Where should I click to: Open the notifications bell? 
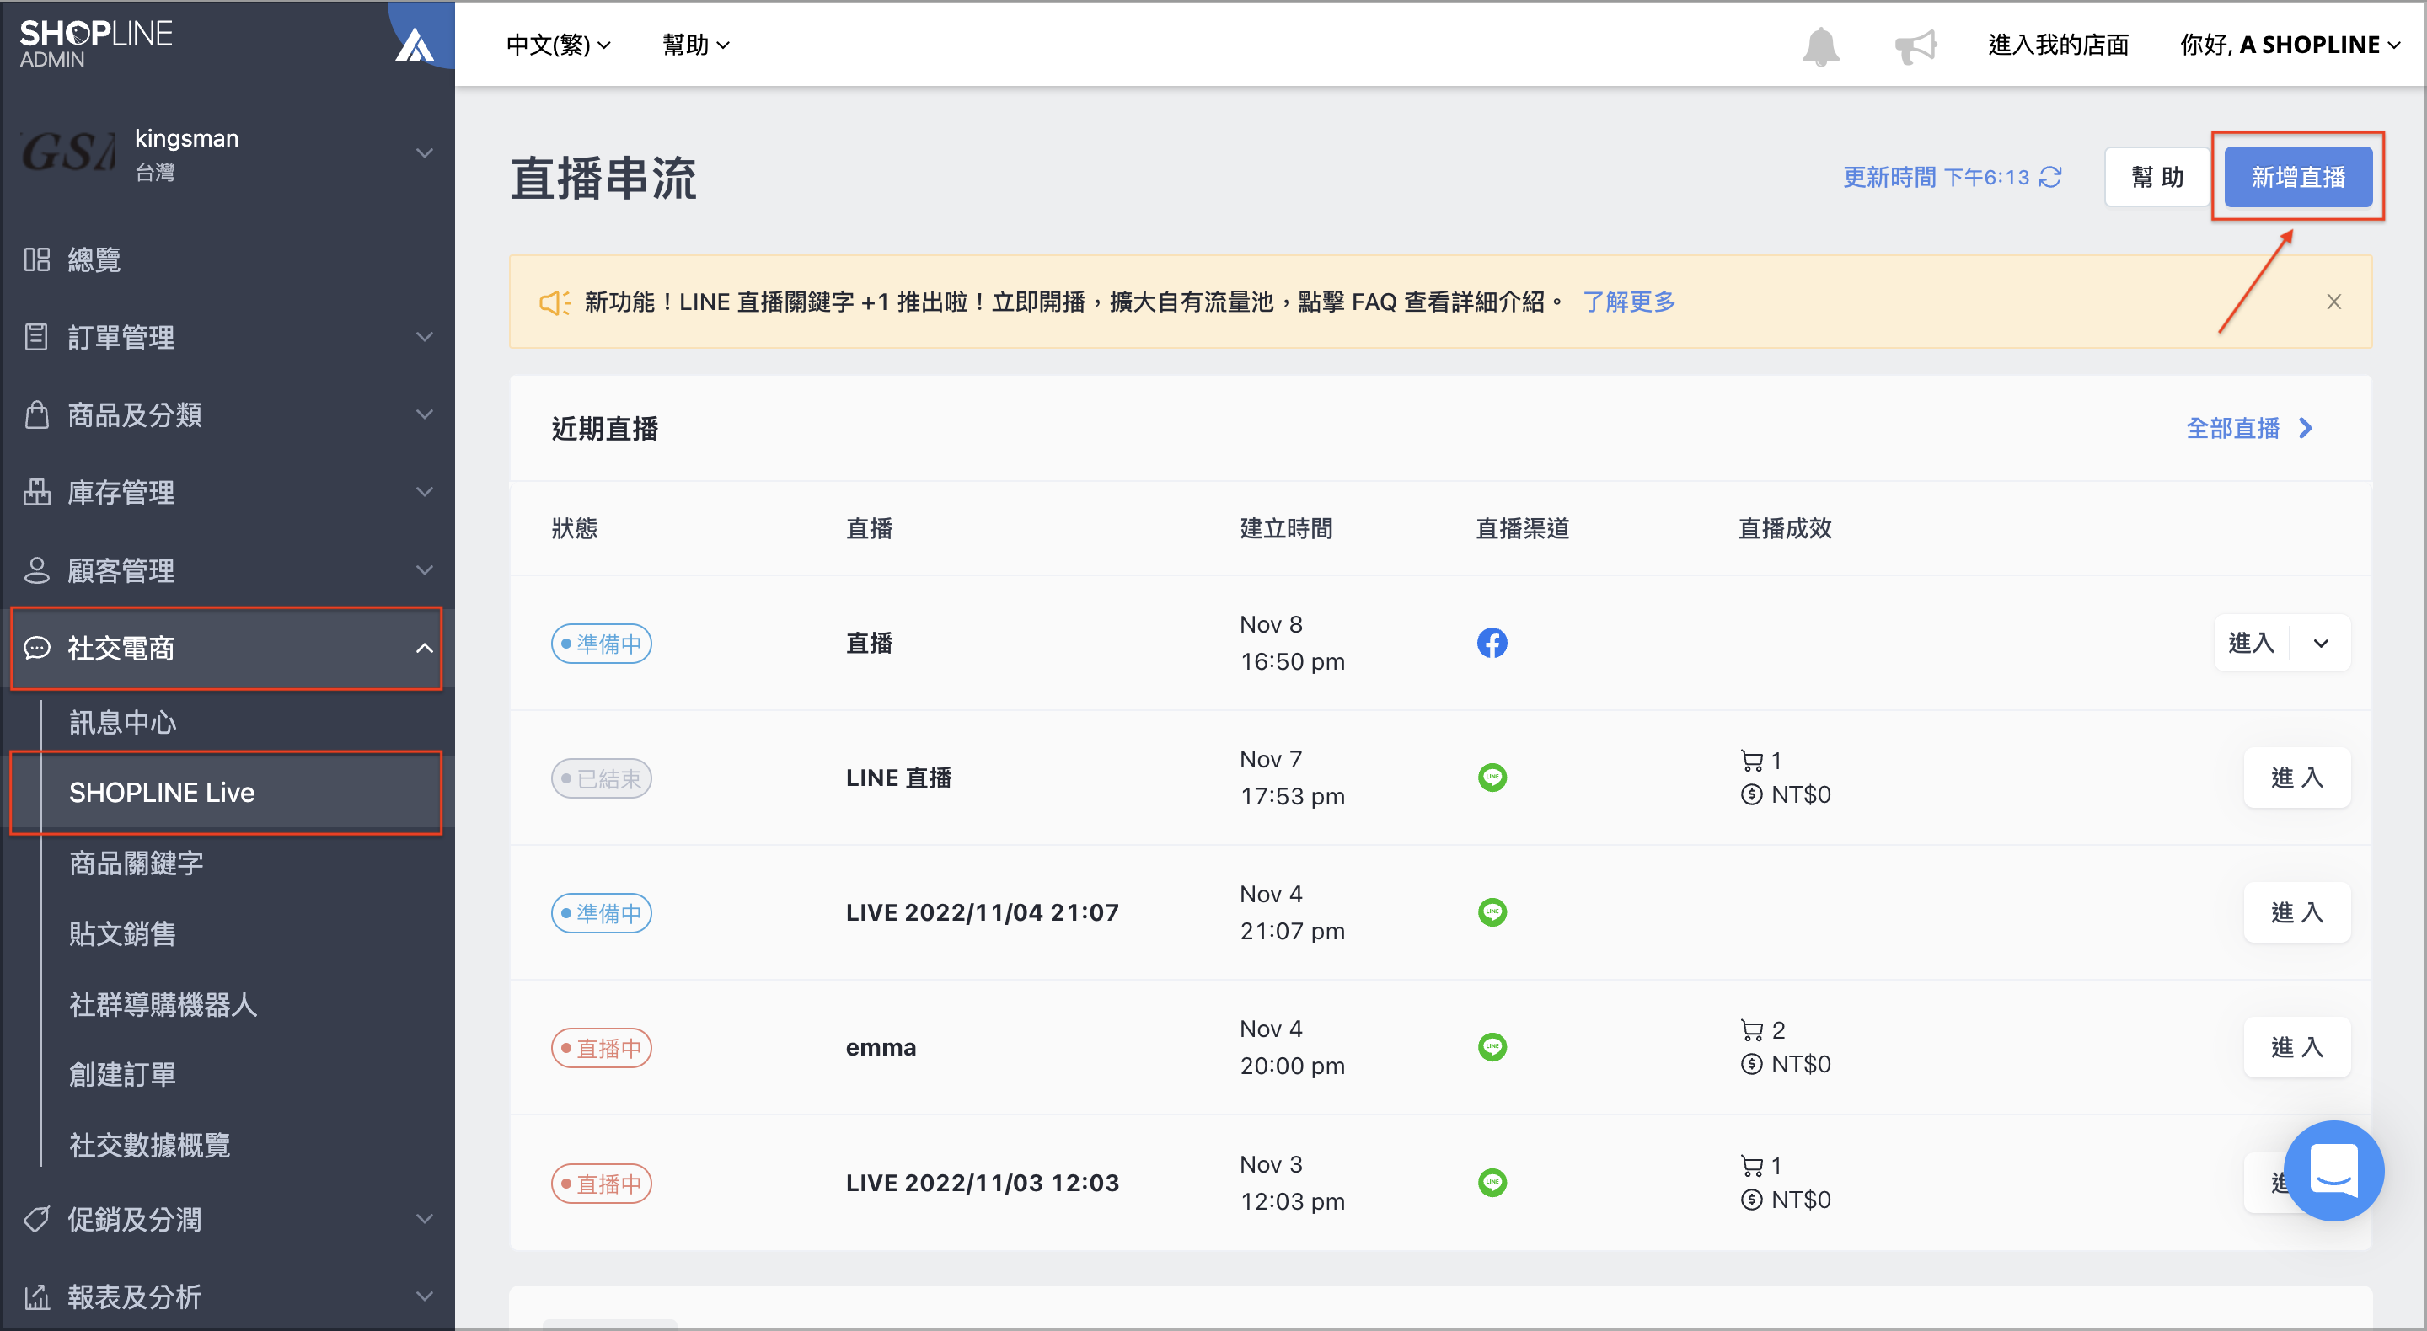pyautogui.click(x=1820, y=45)
